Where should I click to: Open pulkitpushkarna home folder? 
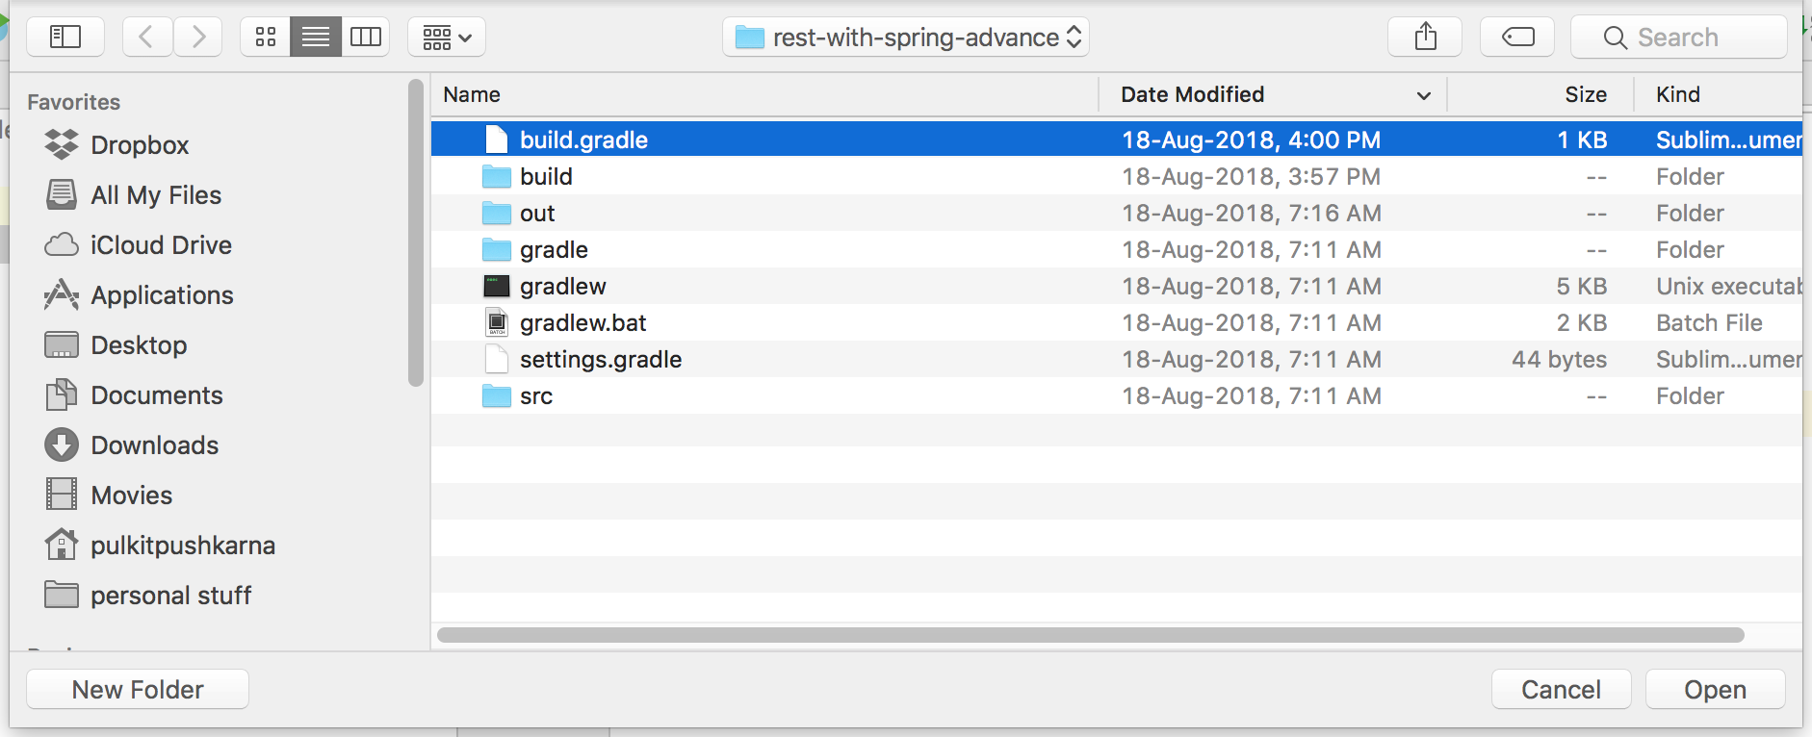click(160, 545)
